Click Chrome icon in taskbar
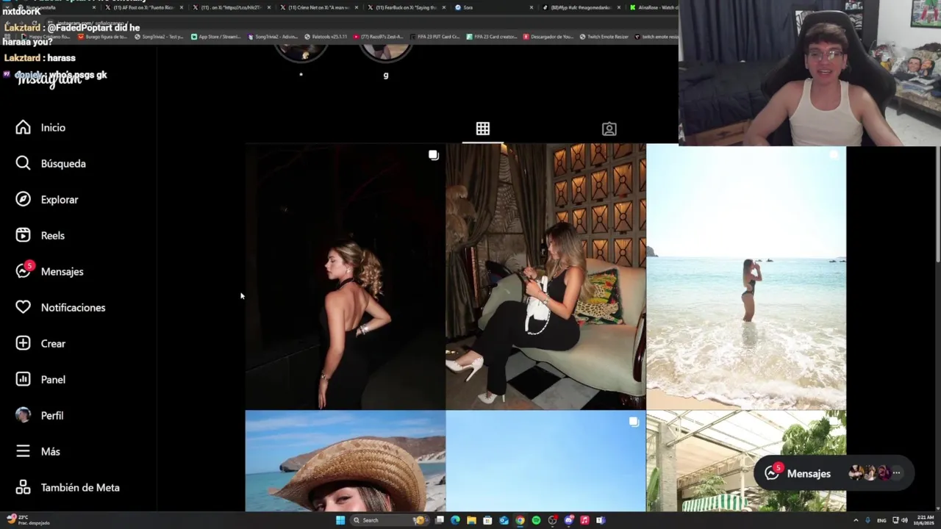 pos(520,520)
